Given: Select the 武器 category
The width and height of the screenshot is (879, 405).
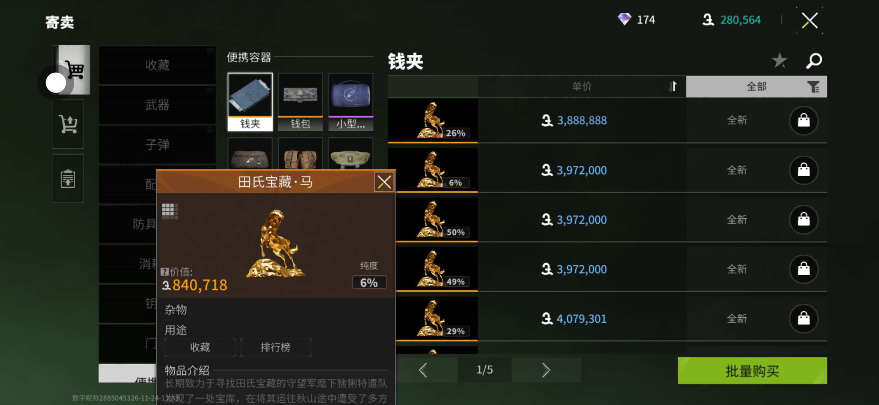Looking at the screenshot, I should (157, 105).
